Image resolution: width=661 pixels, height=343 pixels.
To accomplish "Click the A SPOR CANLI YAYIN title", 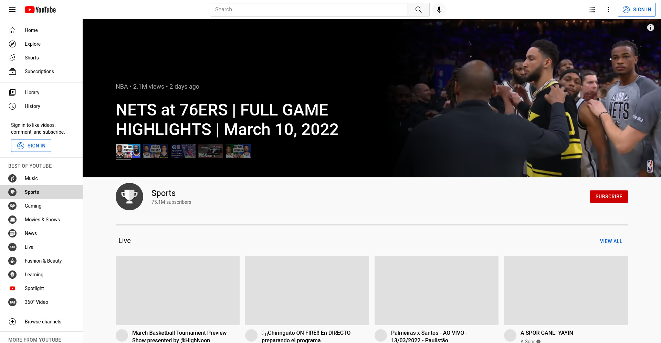I will click(547, 333).
